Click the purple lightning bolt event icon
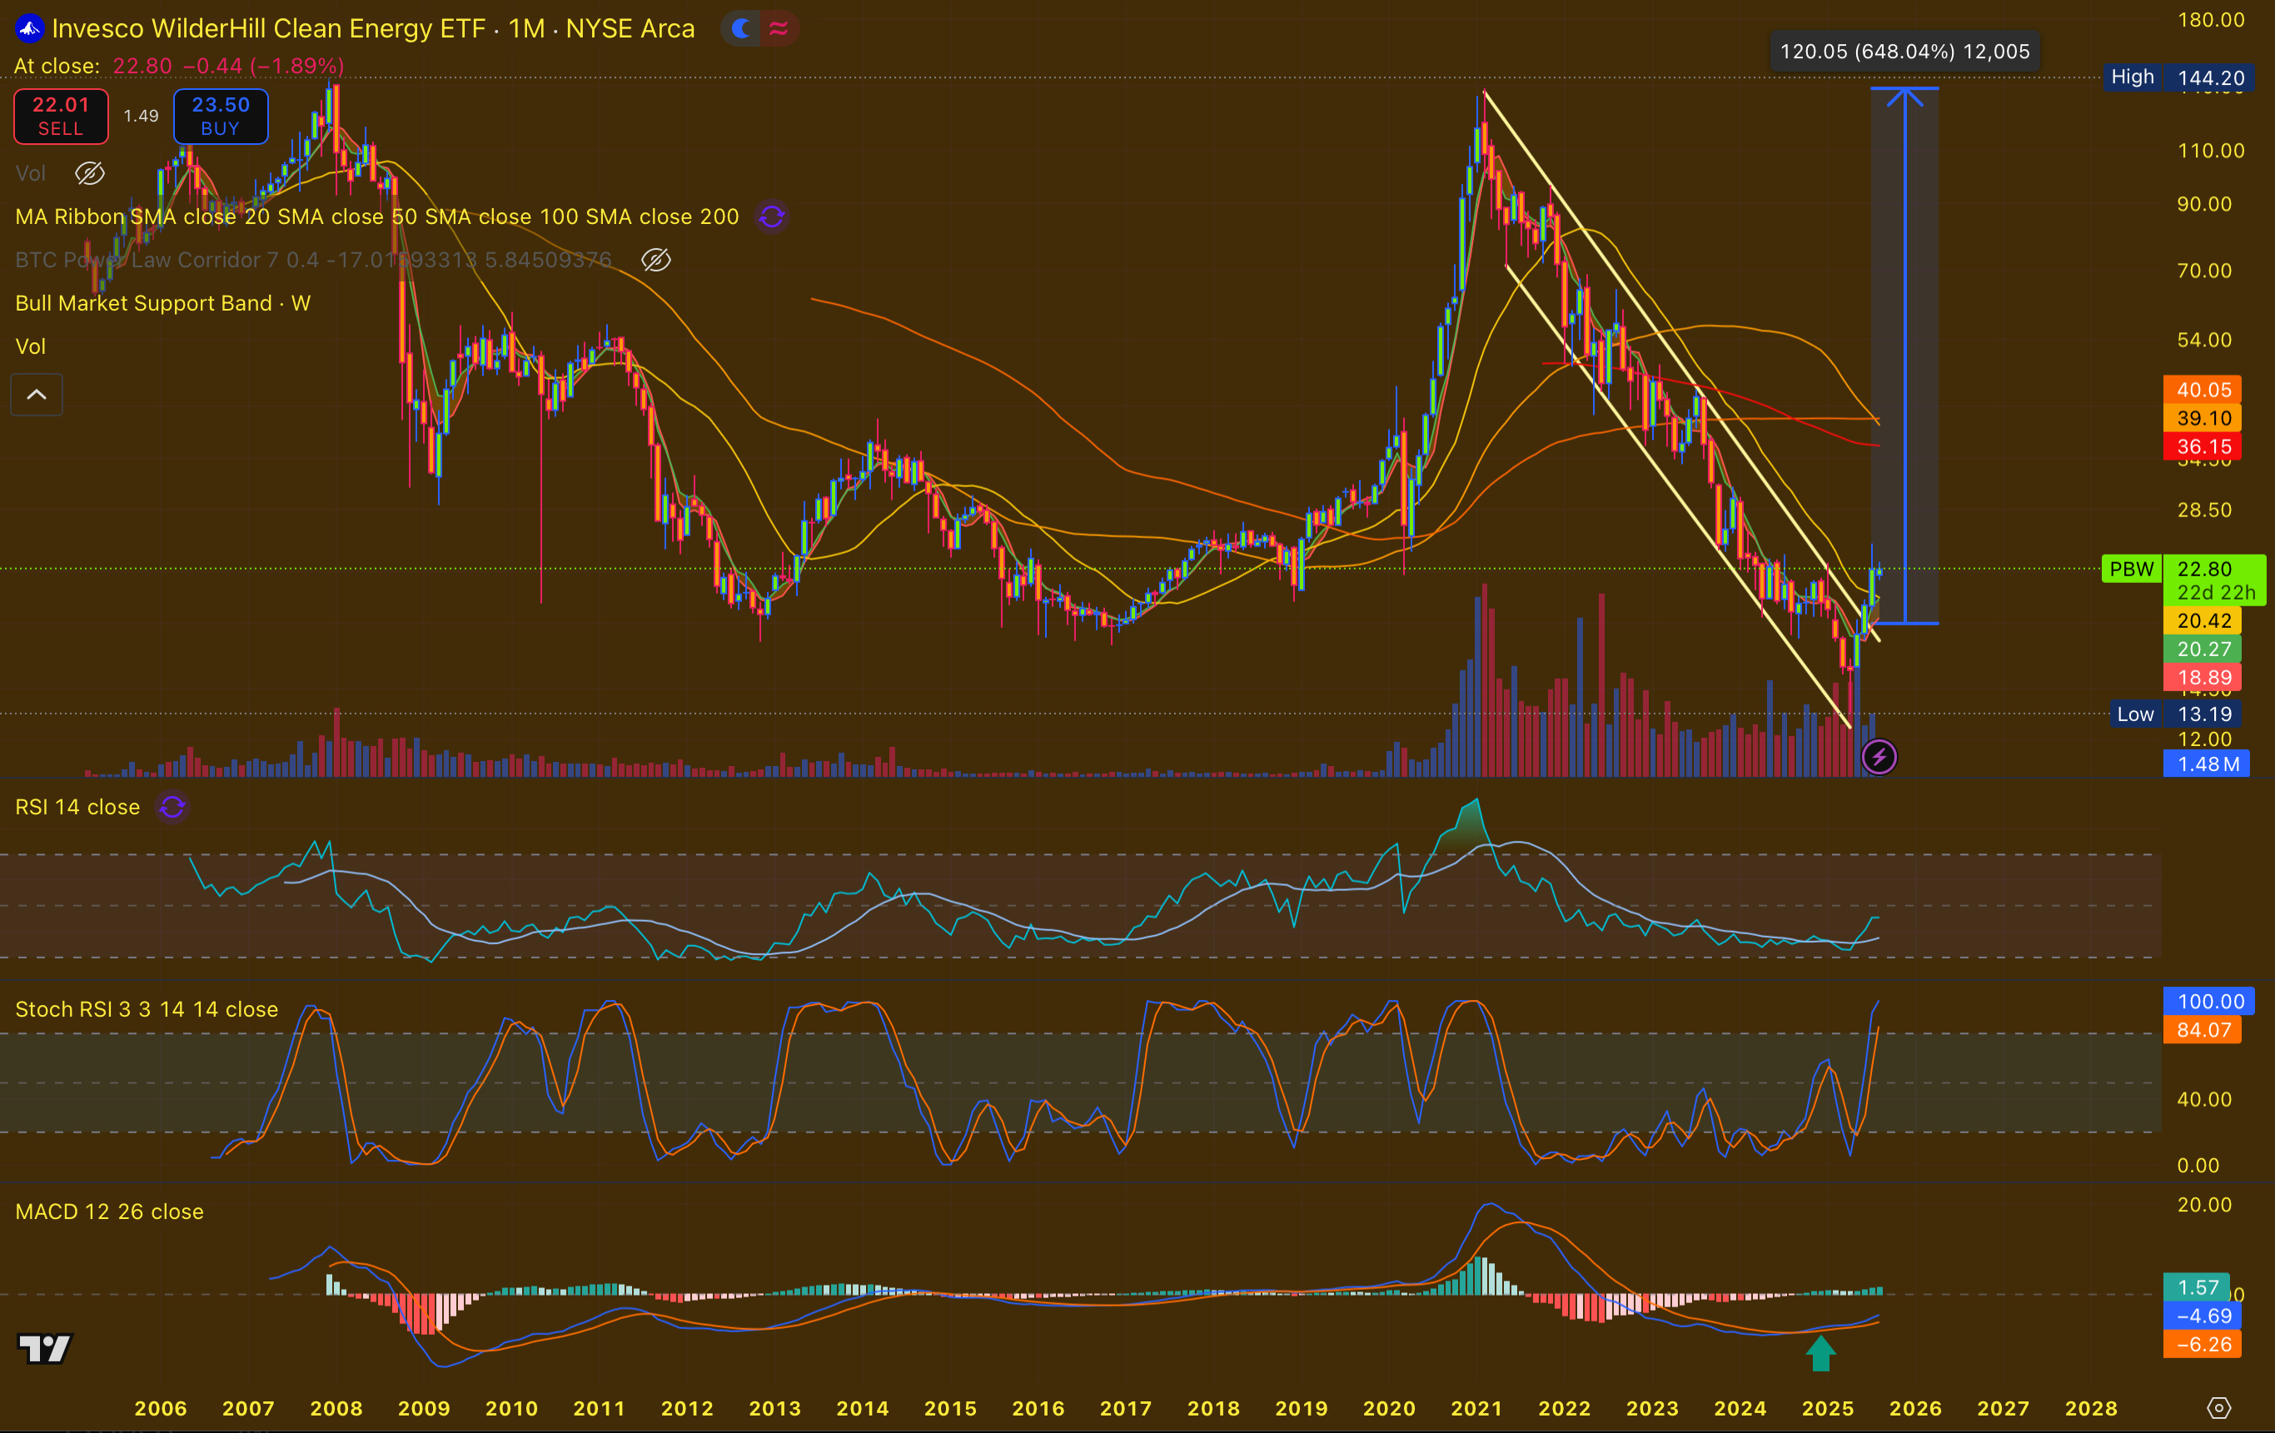This screenshot has width=2275, height=1433. tap(1878, 757)
